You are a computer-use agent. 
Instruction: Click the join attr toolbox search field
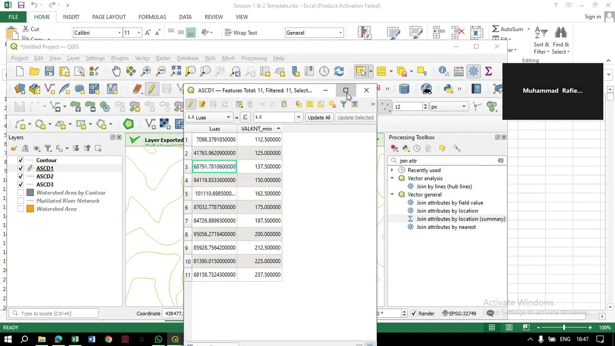click(x=447, y=161)
